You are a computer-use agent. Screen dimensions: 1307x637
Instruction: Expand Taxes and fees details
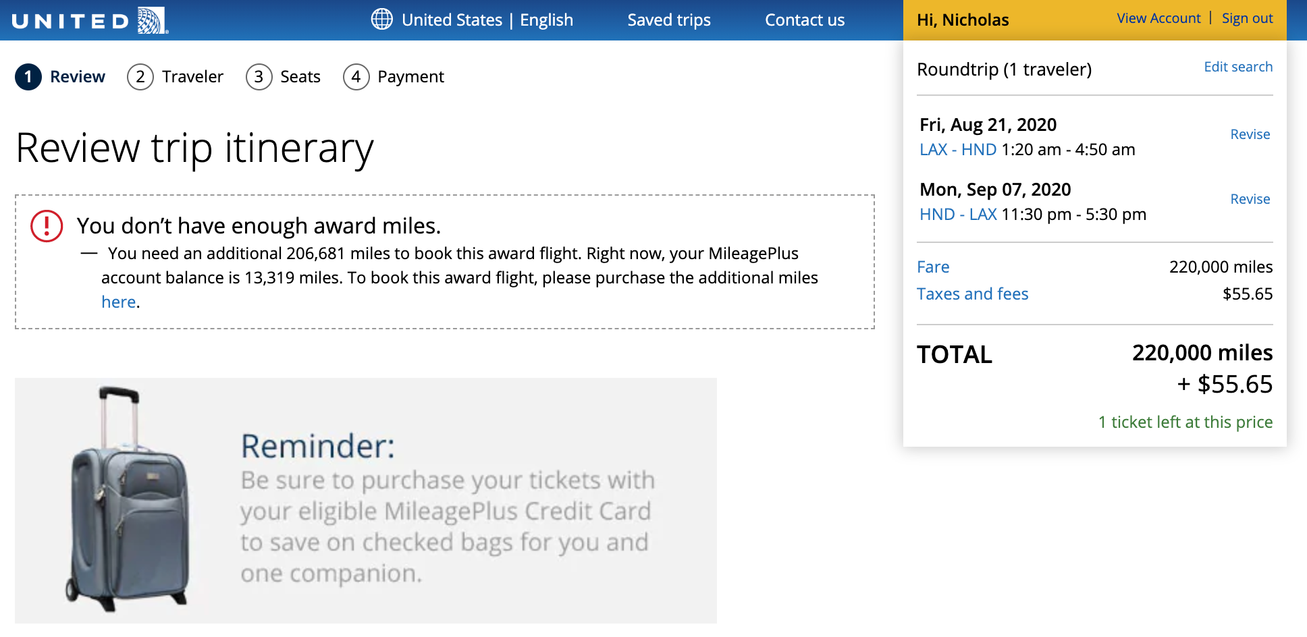click(972, 294)
